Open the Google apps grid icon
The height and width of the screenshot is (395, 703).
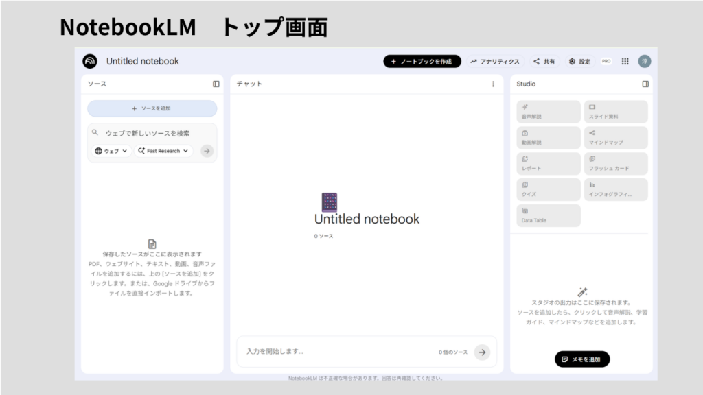tap(625, 61)
